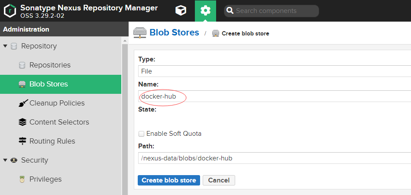Click the Sonatype Nexus logo icon

10,11
